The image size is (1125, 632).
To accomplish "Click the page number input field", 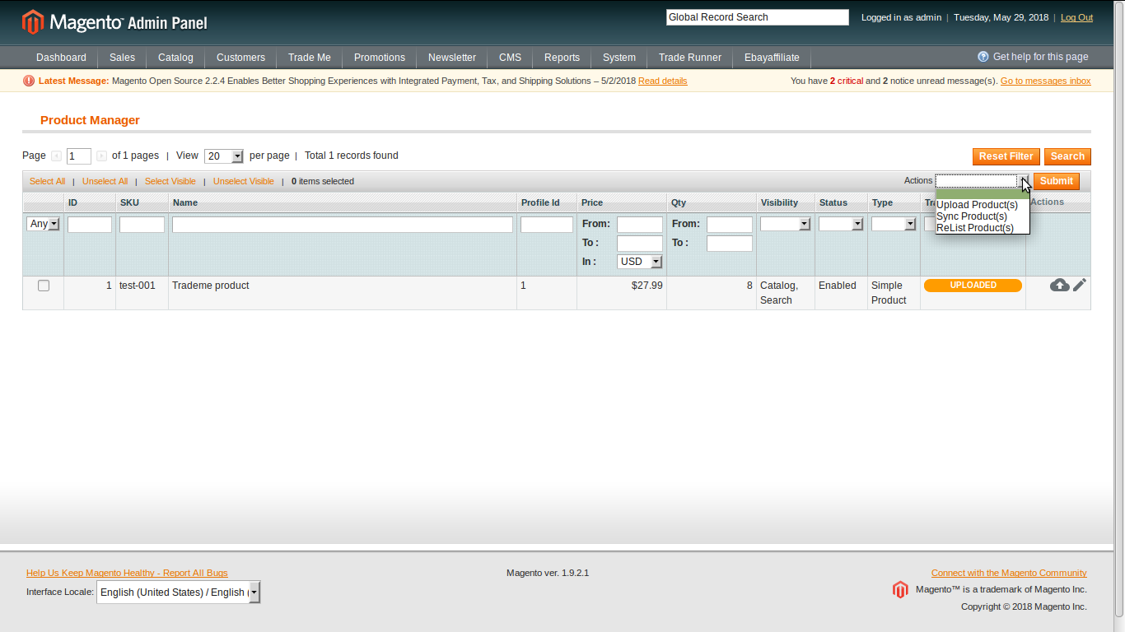I will click(79, 156).
